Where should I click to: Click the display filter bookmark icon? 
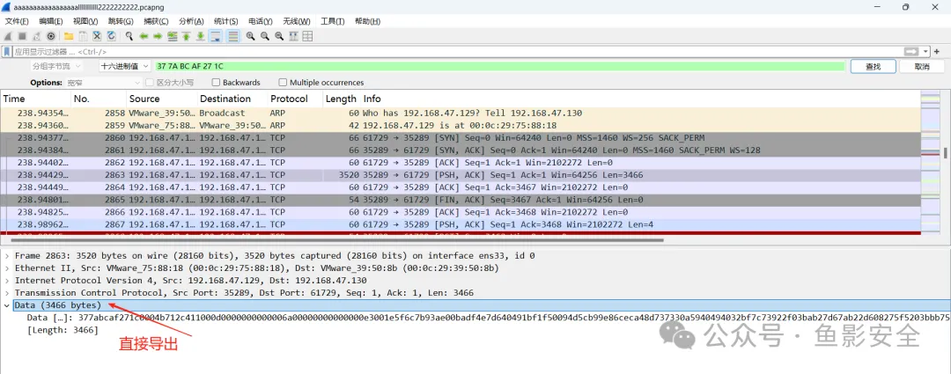pyautogui.click(x=7, y=52)
